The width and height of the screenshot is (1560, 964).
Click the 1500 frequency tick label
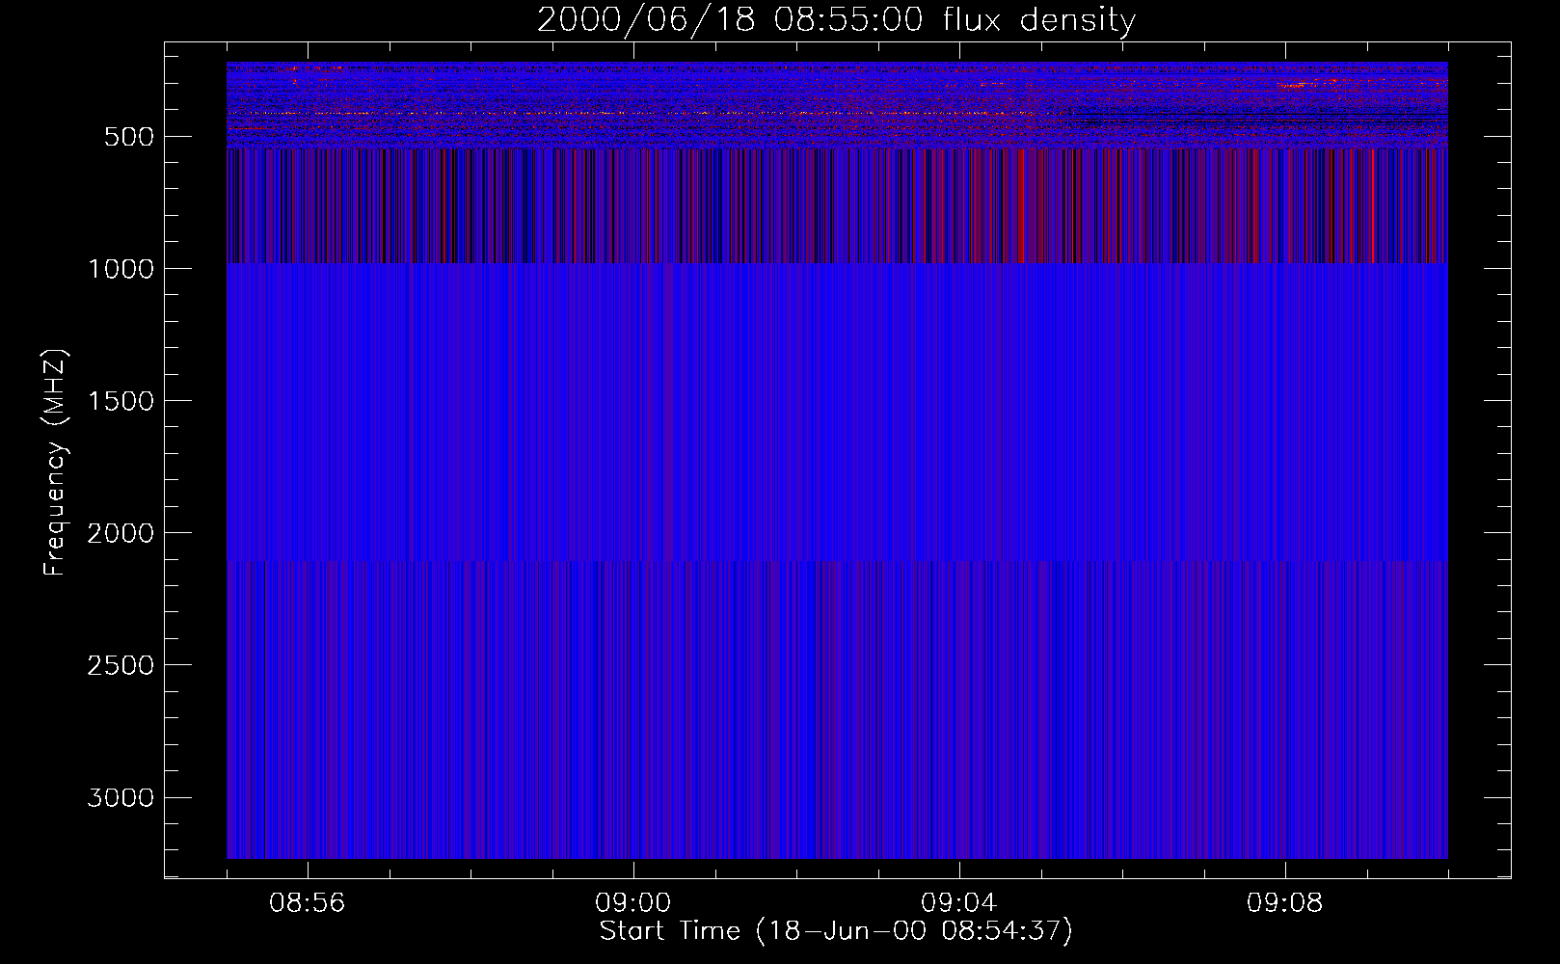coord(121,401)
